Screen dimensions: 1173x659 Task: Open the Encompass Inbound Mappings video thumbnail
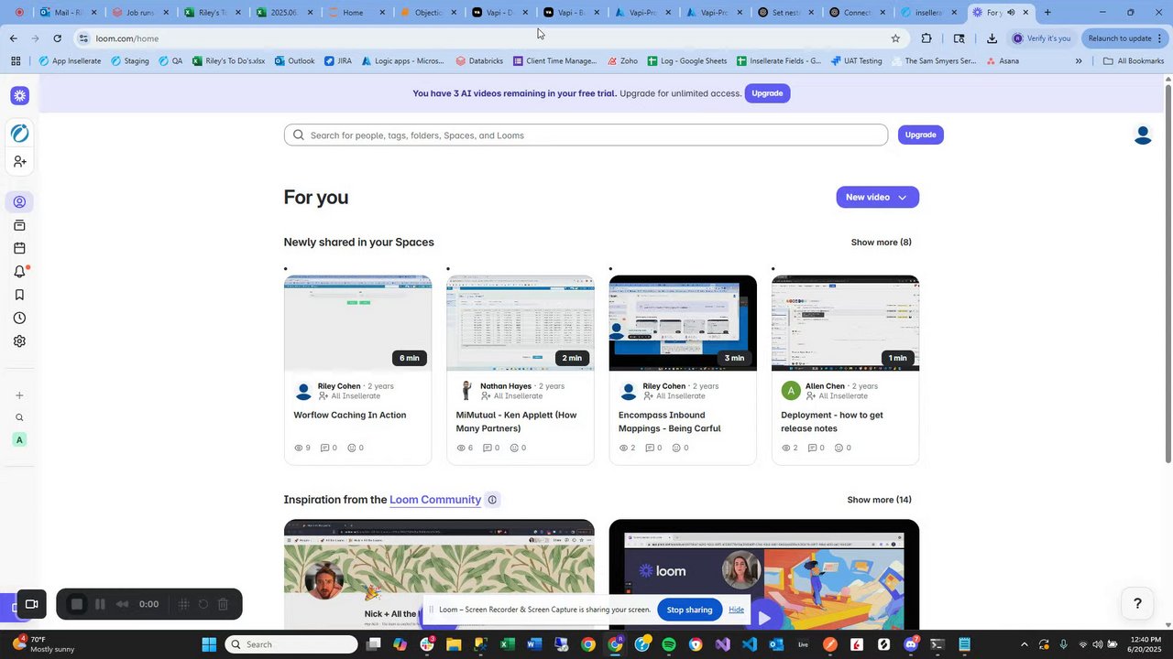point(683,323)
